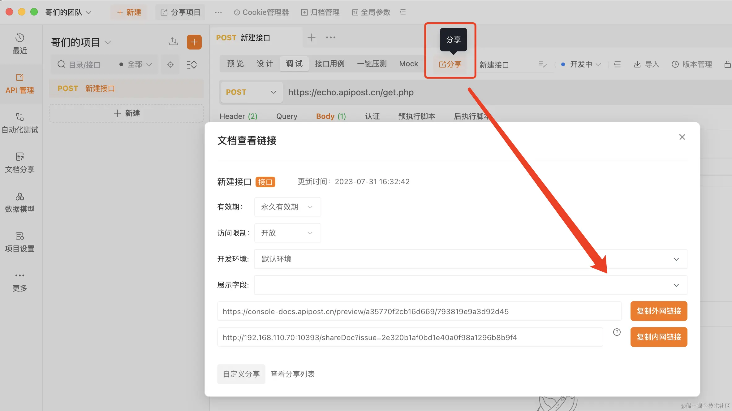
Task: Switch to the Mock tab
Action: pyautogui.click(x=408, y=64)
